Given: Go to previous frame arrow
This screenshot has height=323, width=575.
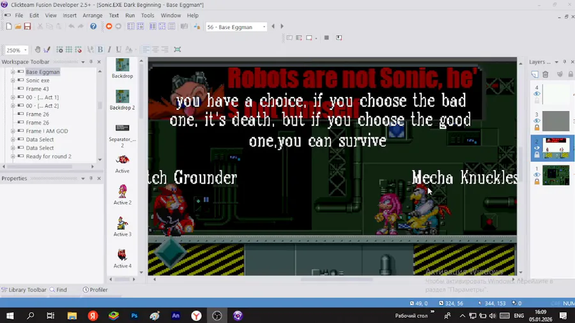Looking at the screenshot, I should pos(273,26).
